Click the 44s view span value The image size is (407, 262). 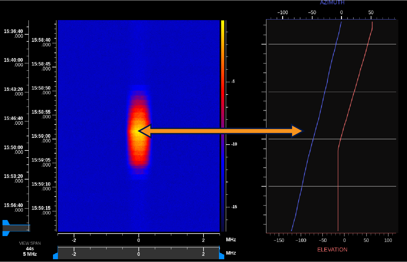[30, 249]
